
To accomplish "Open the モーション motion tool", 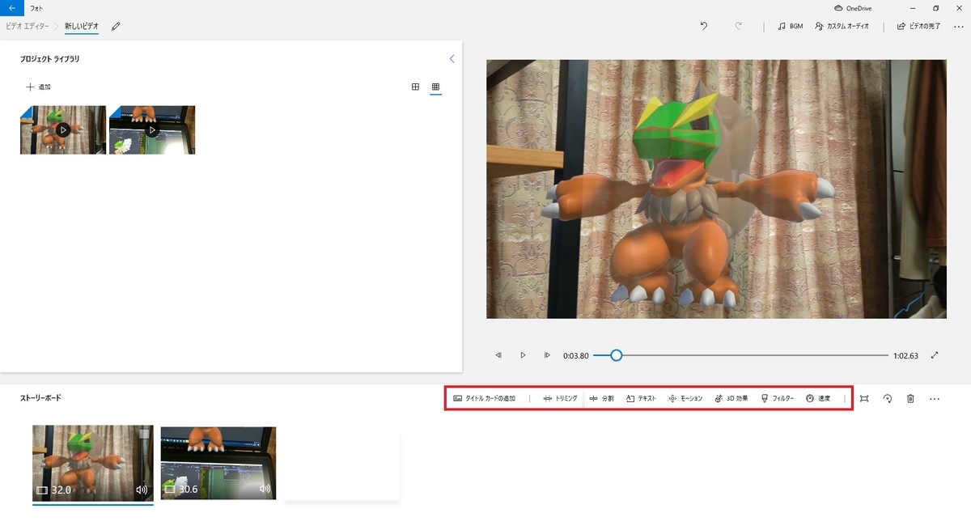I will 685,398.
